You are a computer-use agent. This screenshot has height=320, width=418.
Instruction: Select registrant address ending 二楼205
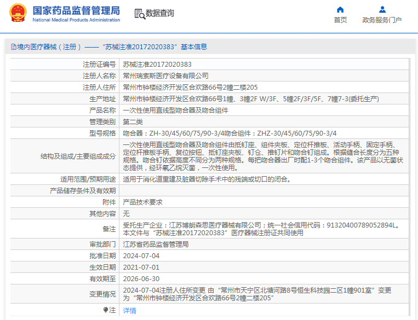click(190, 88)
